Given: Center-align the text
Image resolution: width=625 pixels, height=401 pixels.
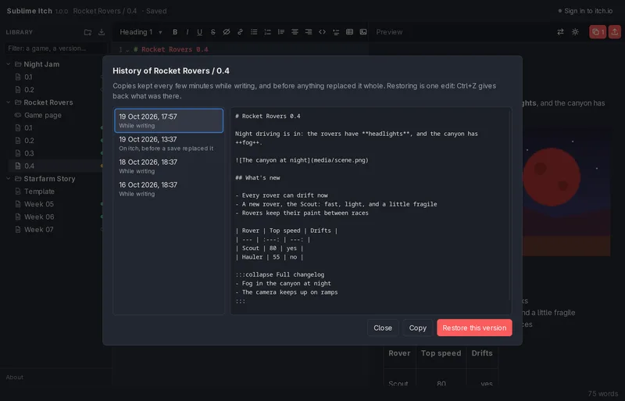Looking at the screenshot, I should pyautogui.click(x=295, y=32).
